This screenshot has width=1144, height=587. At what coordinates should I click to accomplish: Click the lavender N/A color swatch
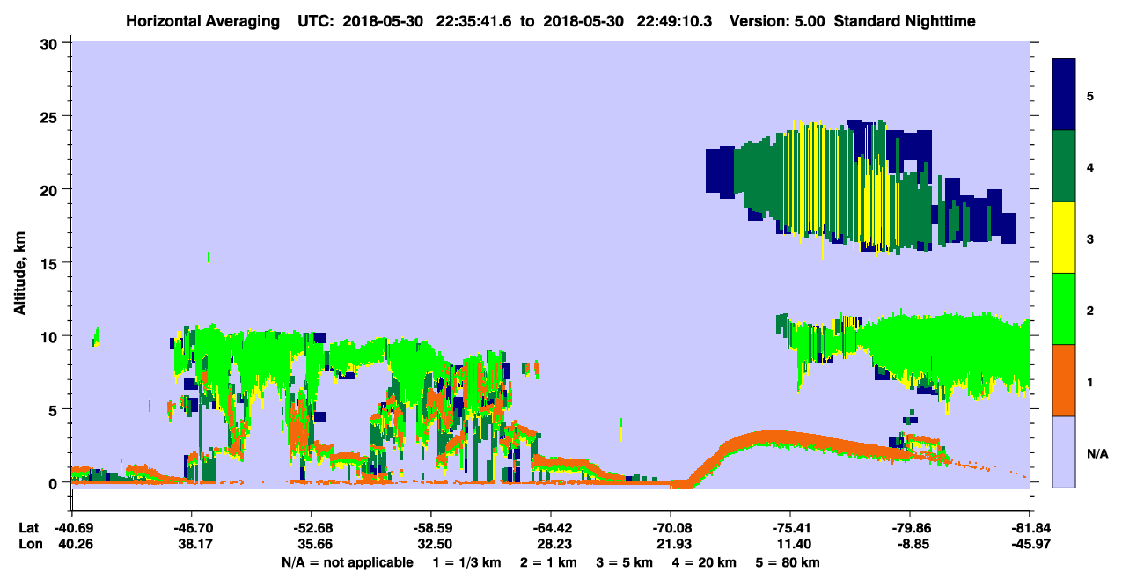1064,451
